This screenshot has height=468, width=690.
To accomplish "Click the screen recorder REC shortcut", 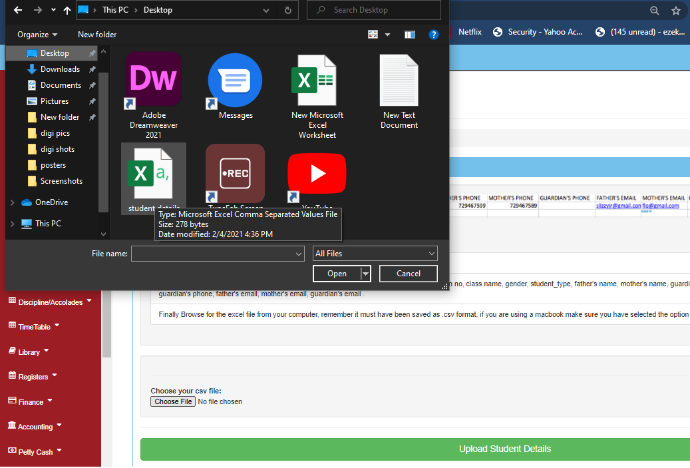I will (235, 174).
